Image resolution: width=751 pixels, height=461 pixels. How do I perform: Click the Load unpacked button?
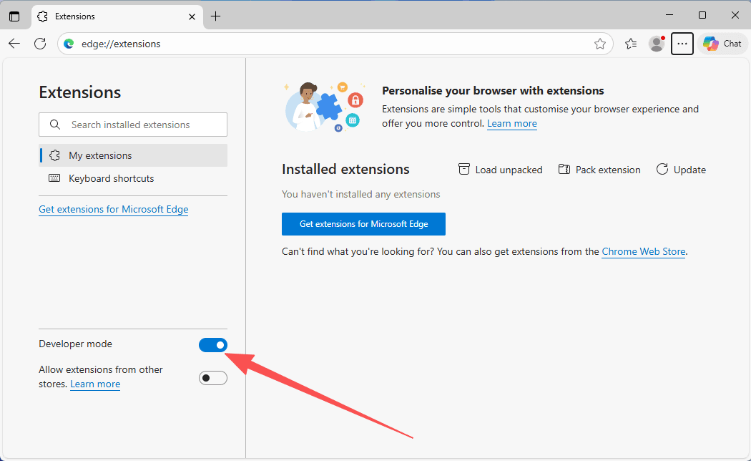(x=500, y=170)
